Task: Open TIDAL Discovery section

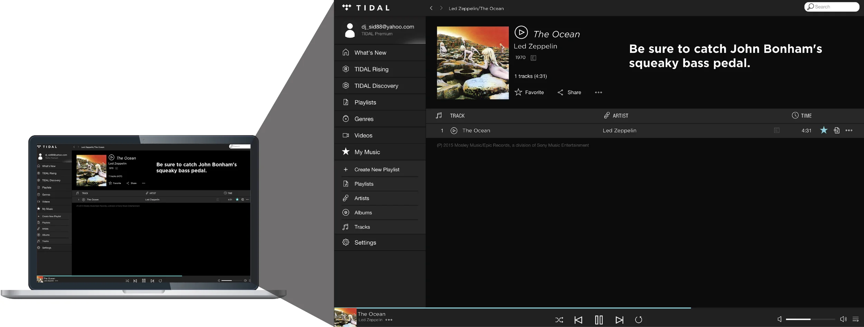Action: coord(380,86)
